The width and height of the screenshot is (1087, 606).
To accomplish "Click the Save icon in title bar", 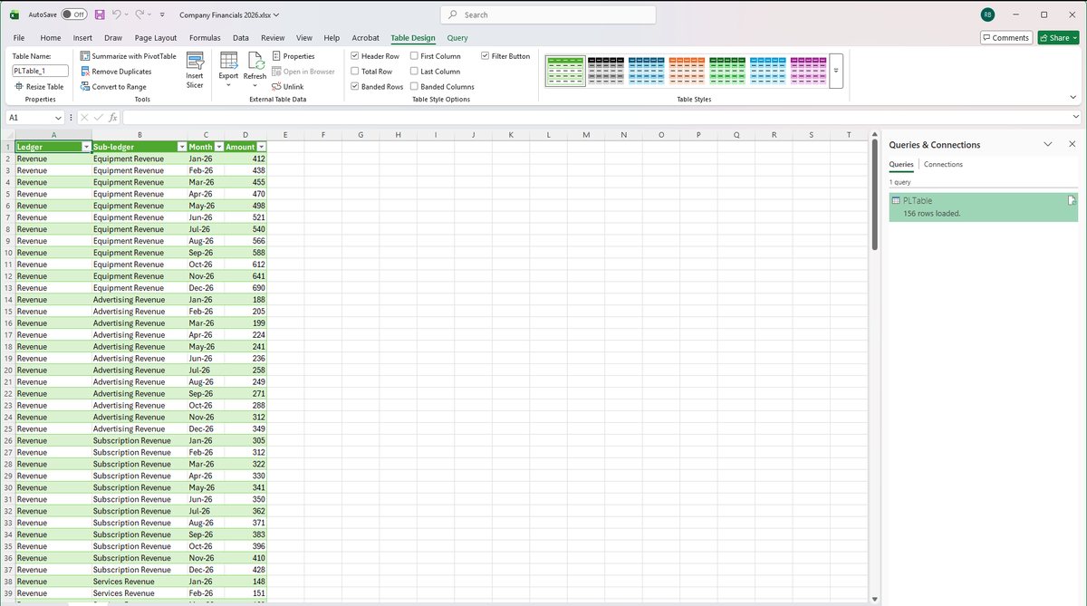I will [100, 14].
